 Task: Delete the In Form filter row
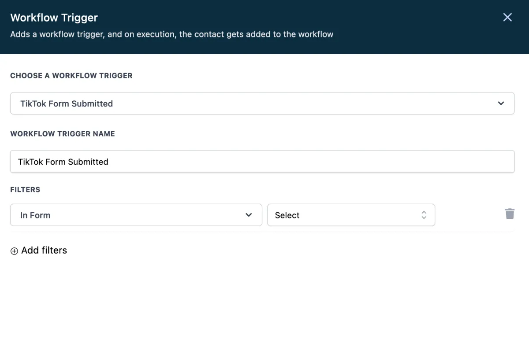510,214
